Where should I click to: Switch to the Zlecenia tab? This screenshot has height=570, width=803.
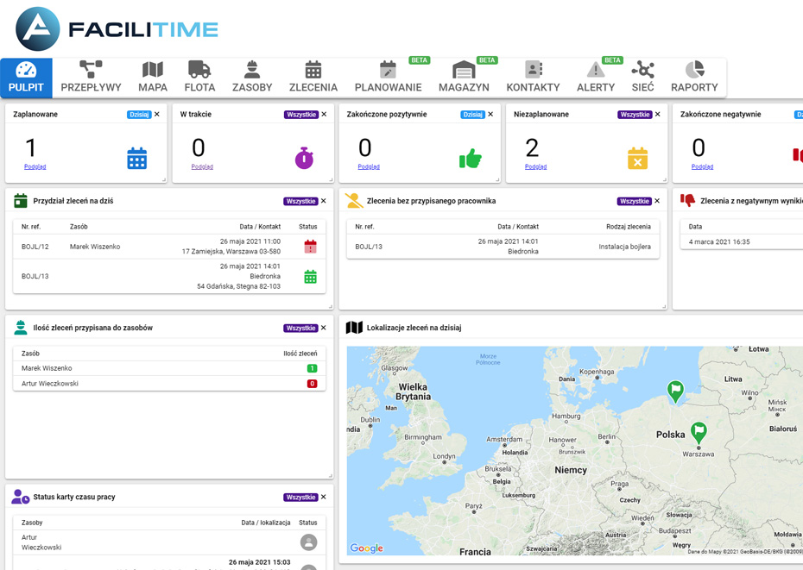(313, 76)
